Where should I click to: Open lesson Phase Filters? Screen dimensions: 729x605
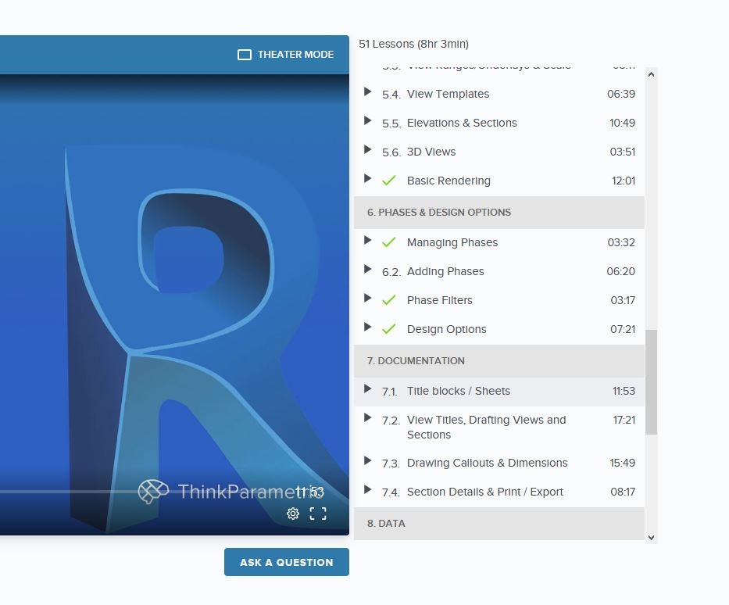(x=439, y=300)
